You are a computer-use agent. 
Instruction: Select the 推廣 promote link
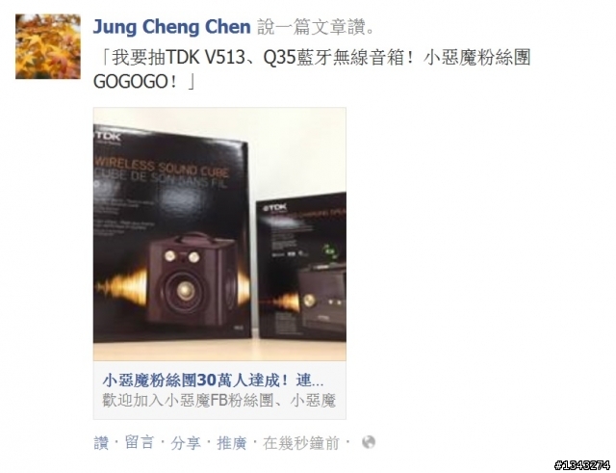pos(232,443)
